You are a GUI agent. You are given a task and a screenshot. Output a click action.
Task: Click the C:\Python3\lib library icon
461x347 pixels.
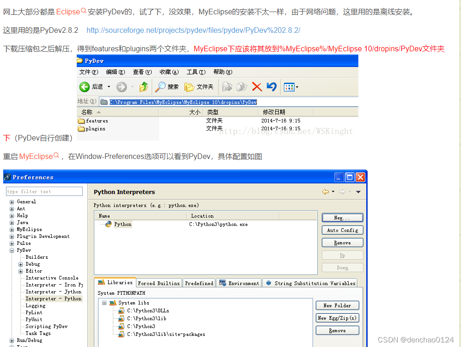(x=121, y=318)
